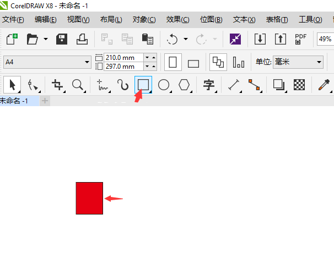Undo the last action
334x264 pixels.
(172, 39)
